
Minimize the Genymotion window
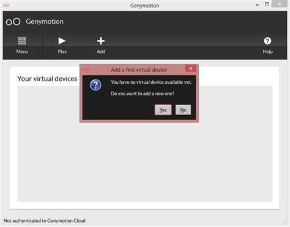click(258, 4)
